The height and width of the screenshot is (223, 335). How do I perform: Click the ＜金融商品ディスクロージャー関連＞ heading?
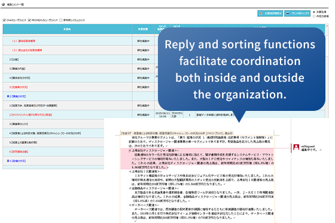(153, 188)
